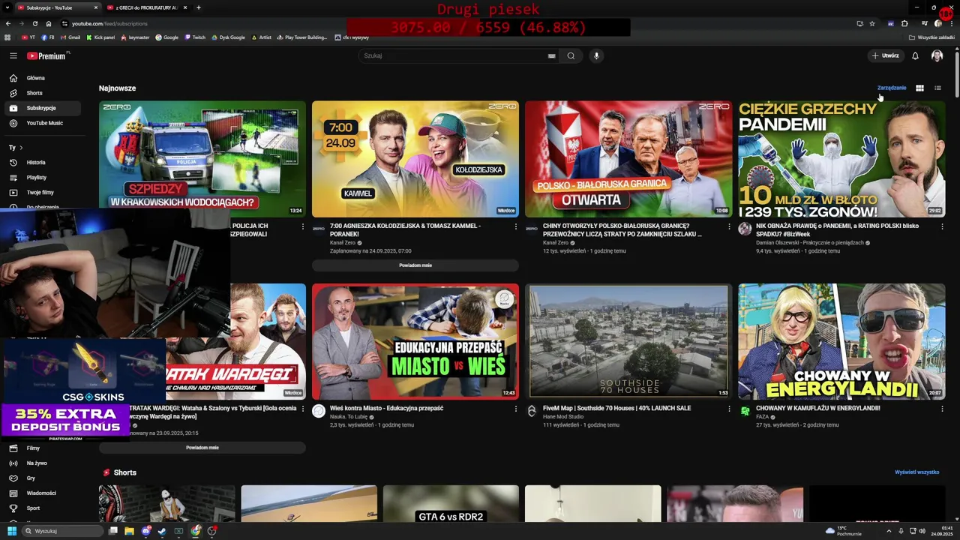The image size is (960, 540).
Task: Activate voice search microphone
Action: click(596, 55)
